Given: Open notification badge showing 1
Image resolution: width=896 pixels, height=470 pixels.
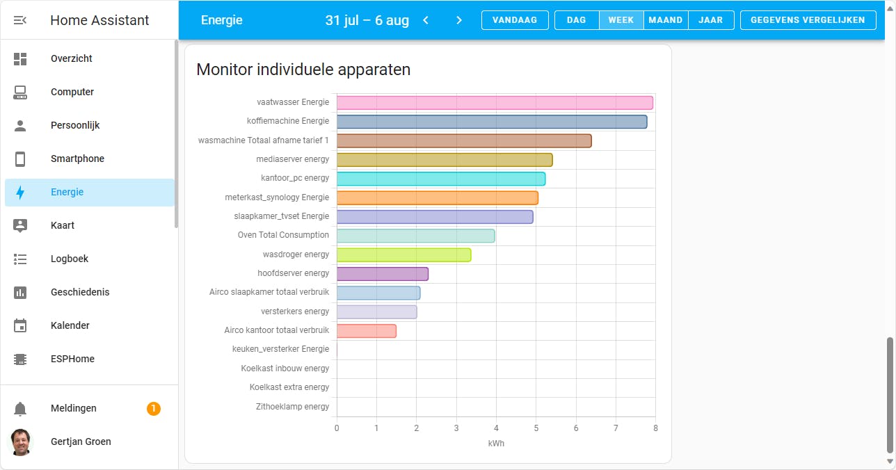Looking at the screenshot, I should pos(154,409).
